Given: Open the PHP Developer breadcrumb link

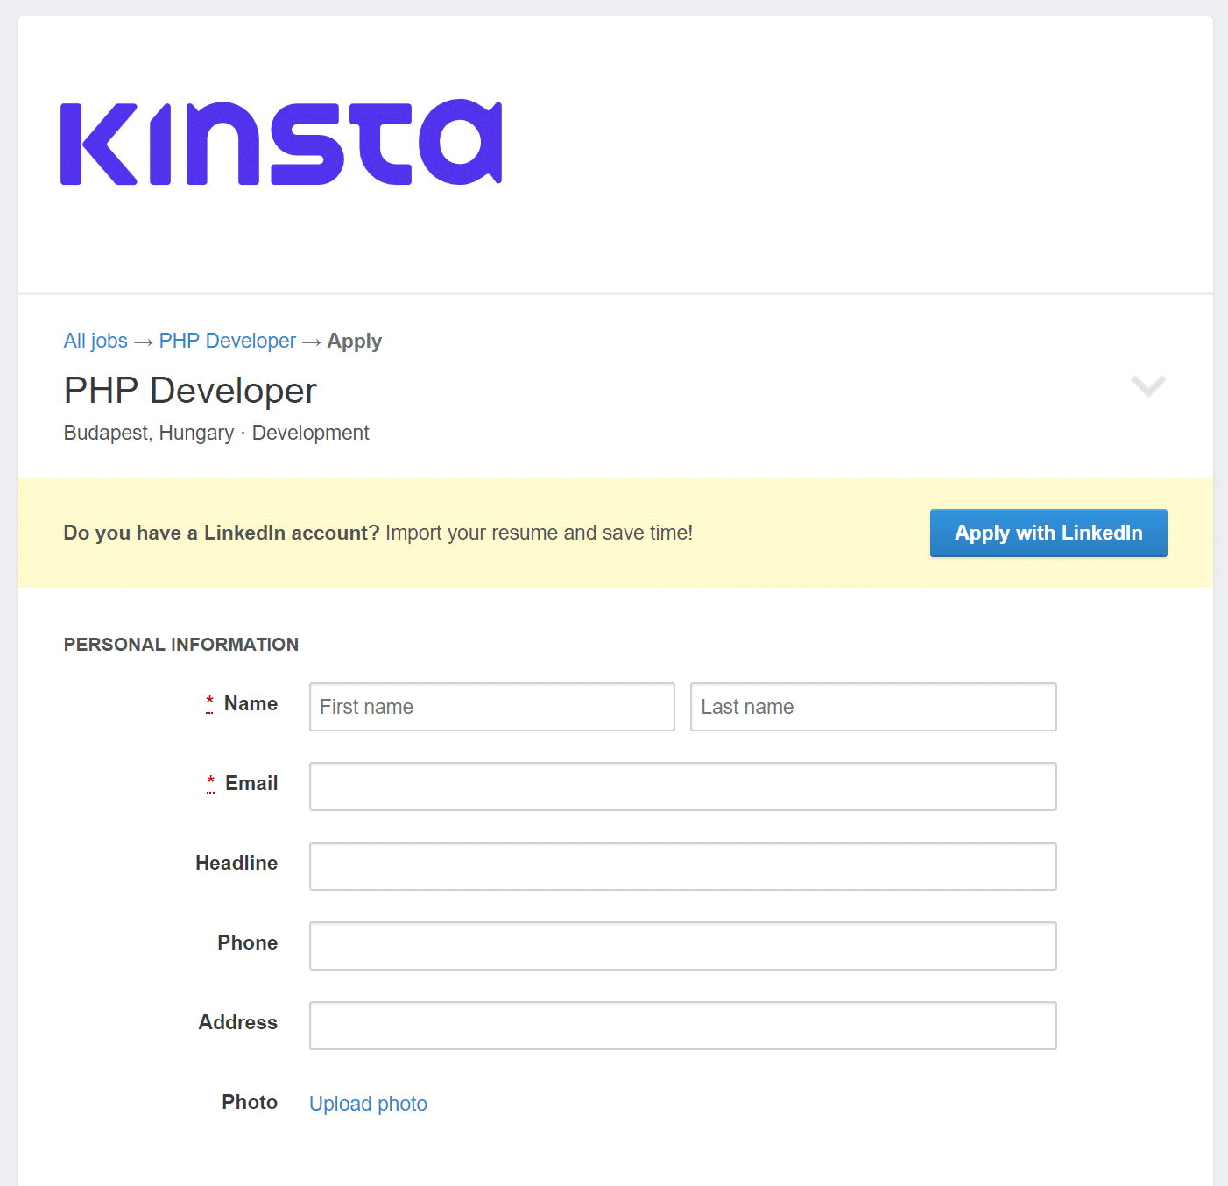Looking at the screenshot, I should point(227,341).
